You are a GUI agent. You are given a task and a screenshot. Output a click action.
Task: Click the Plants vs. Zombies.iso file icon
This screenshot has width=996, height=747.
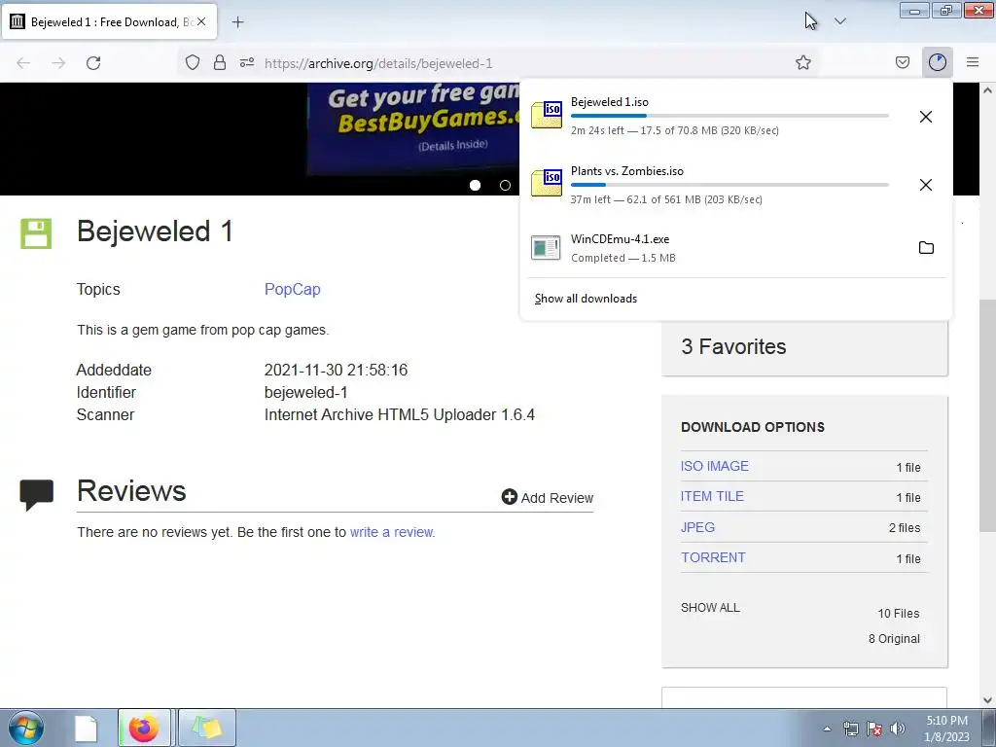pyautogui.click(x=547, y=183)
